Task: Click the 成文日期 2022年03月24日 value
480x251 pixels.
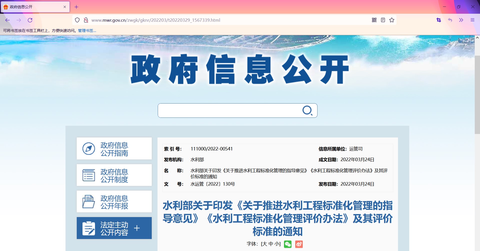Action: point(357,160)
